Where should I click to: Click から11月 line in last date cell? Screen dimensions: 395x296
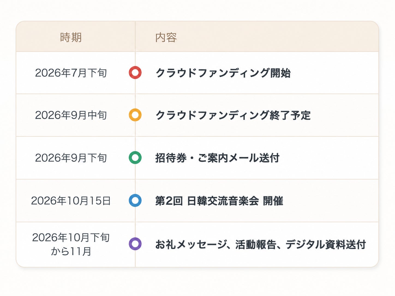[x=71, y=251]
